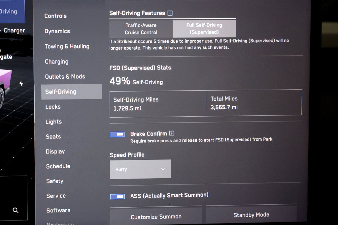Tap the lightning bolt charge icon
The width and height of the screenshot is (338, 225).
click(21, 83)
